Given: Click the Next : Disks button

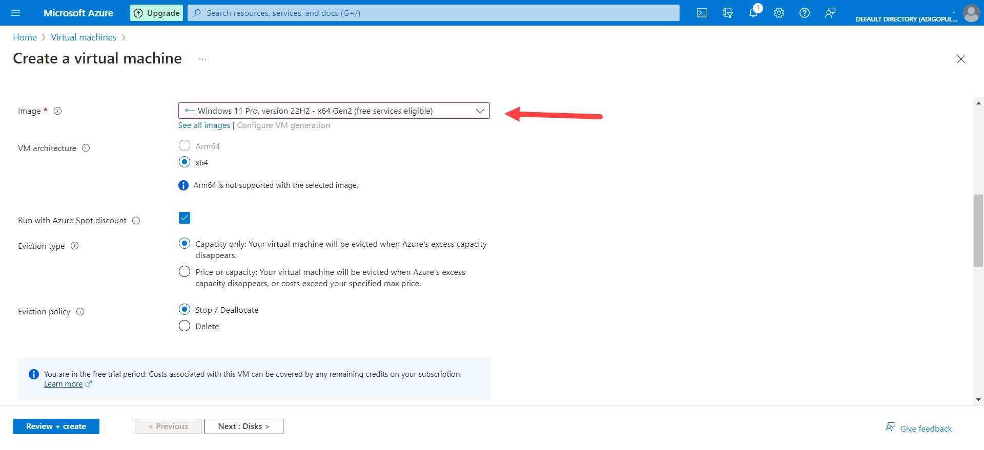Looking at the screenshot, I should click(x=244, y=426).
